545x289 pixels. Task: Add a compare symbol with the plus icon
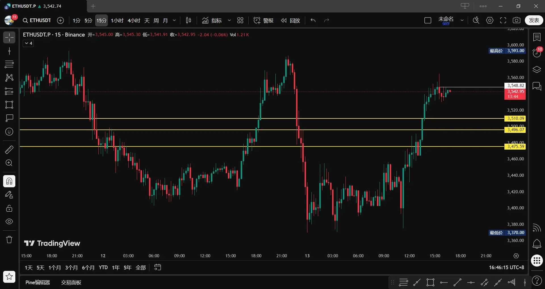pos(60,20)
